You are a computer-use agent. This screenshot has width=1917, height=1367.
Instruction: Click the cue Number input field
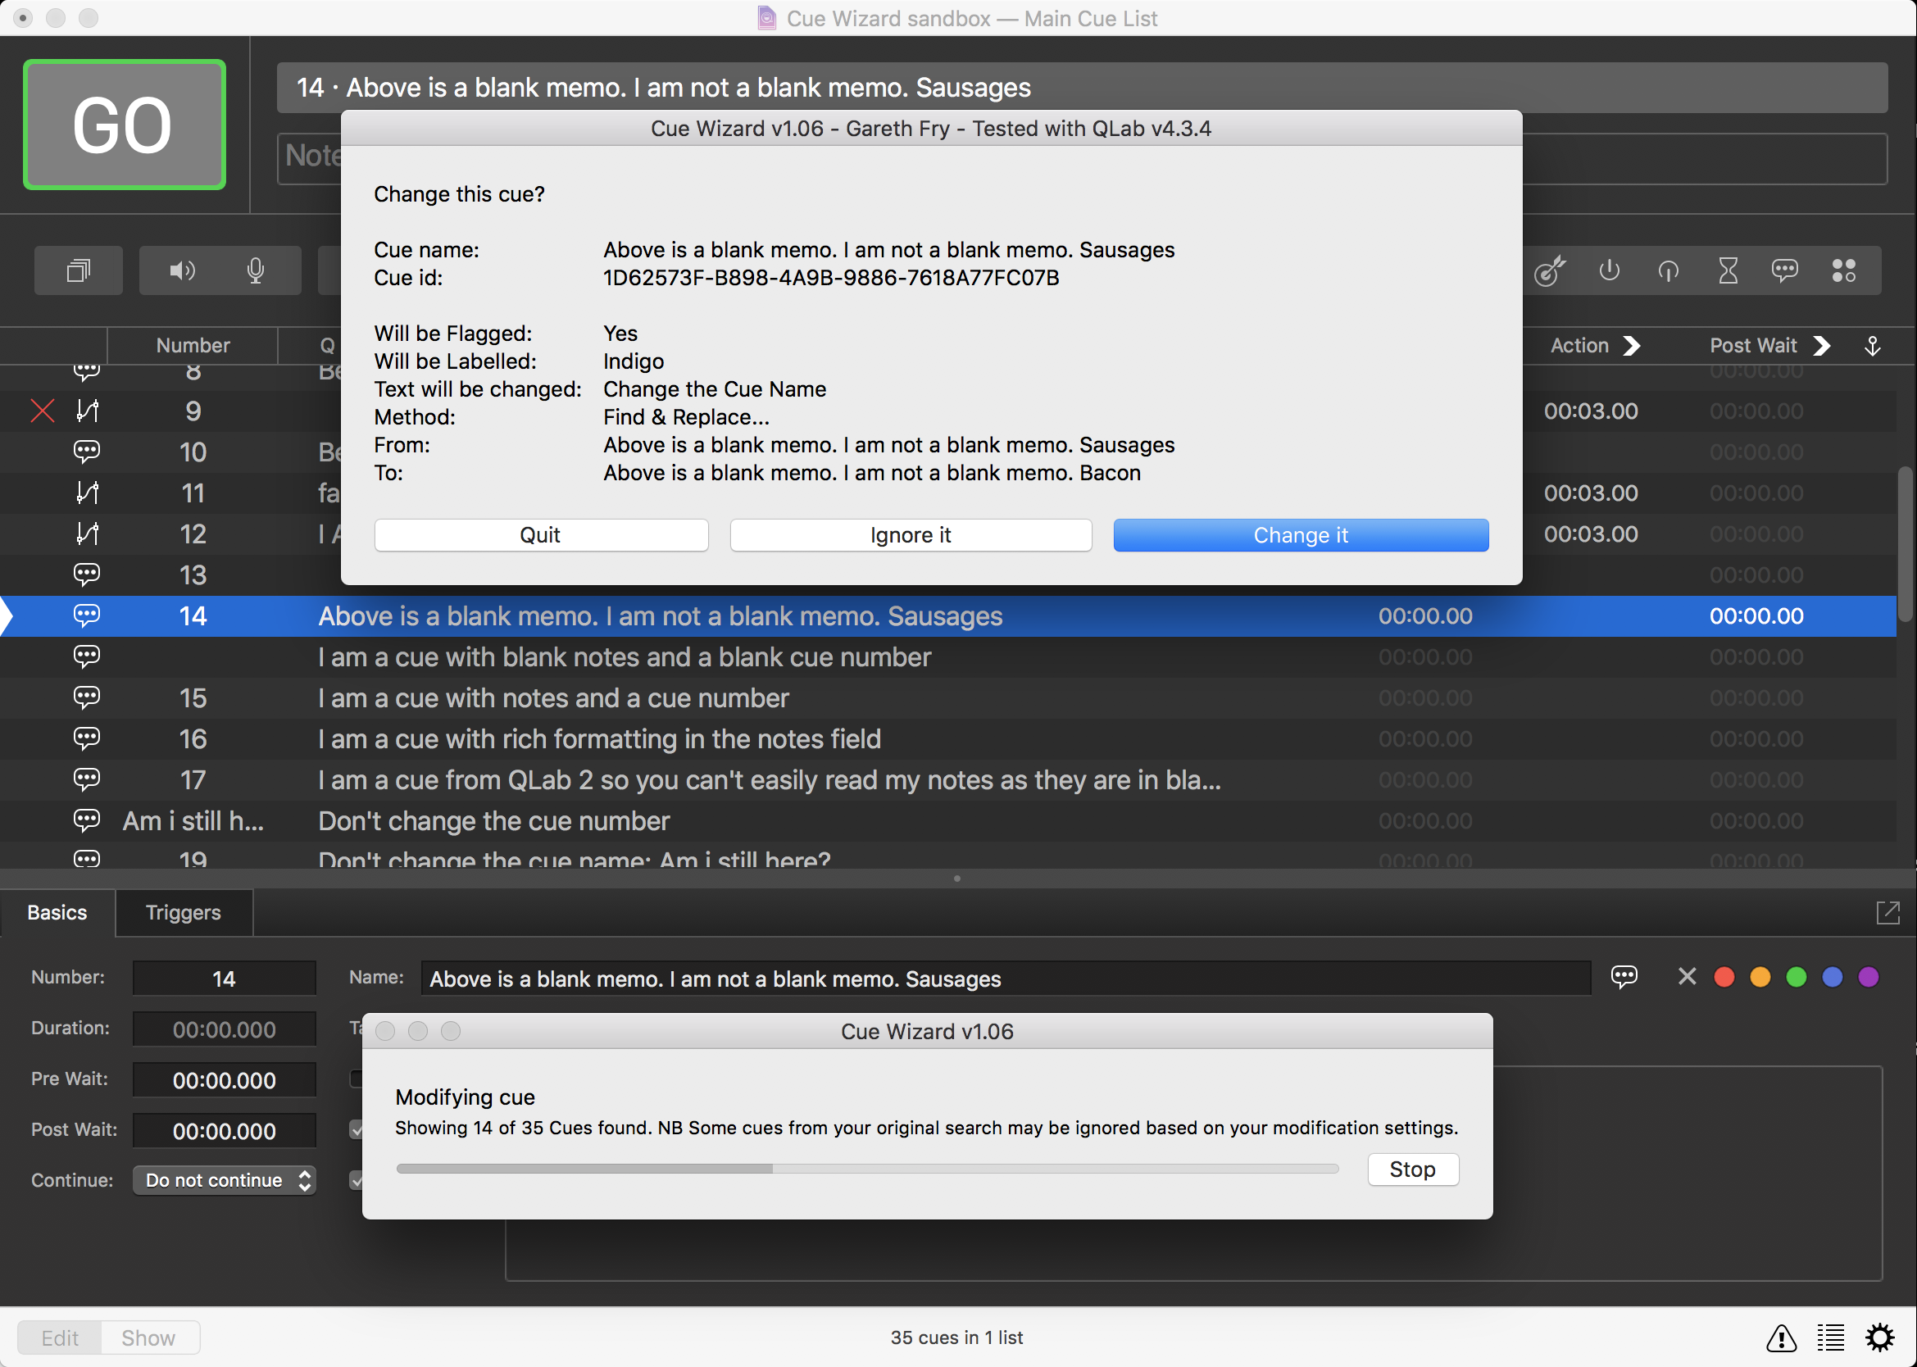click(224, 978)
